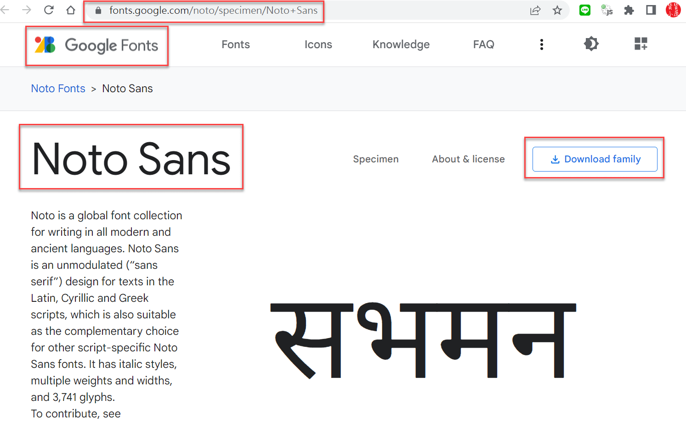
Task: Click the Devanagari sample glyph preview
Action: 423,340
